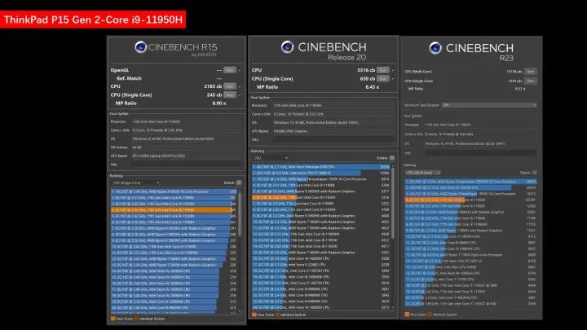The height and width of the screenshot is (330, 587).
Task: Click the 8.90 x MP Ratio in R15
Action: pyautogui.click(x=219, y=103)
